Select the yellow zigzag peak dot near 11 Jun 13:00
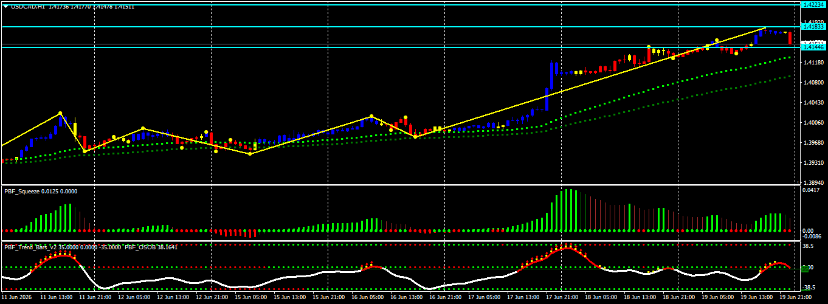Viewport: 828px width, 304px height. click(x=60, y=113)
